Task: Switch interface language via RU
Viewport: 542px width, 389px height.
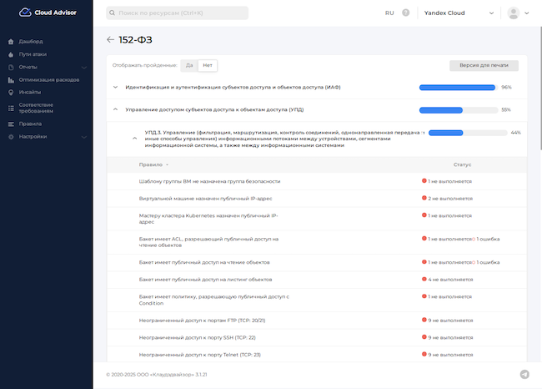Action: point(389,13)
